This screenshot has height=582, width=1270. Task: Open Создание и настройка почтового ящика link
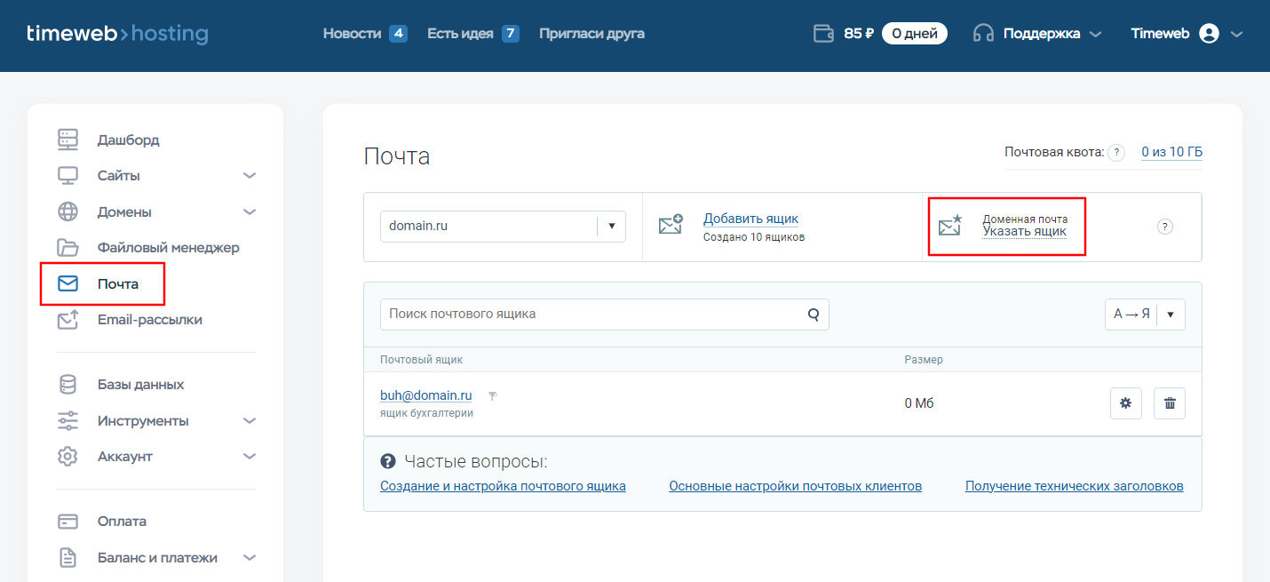503,485
